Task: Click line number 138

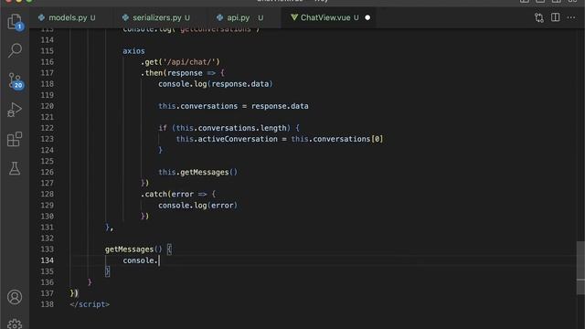Action: click(x=48, y=304)
